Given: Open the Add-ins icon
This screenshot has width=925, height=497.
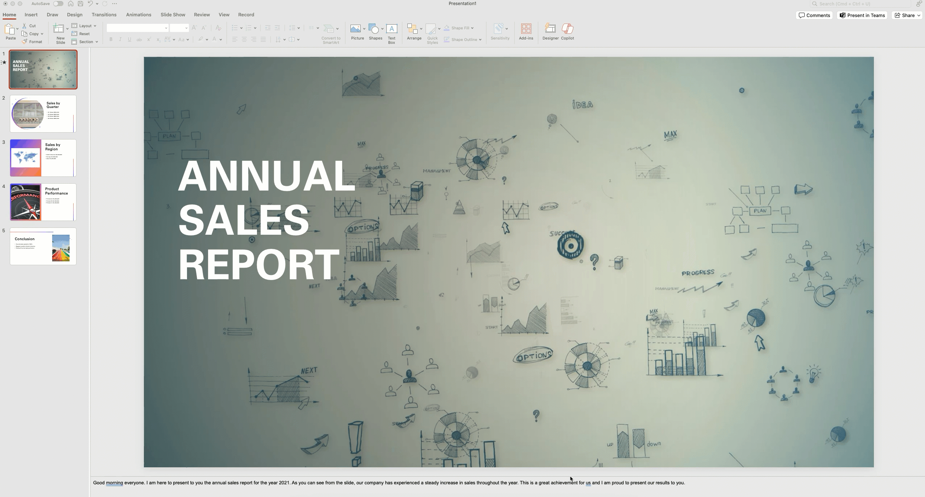Looking at the screenshot, I should 526,29.
